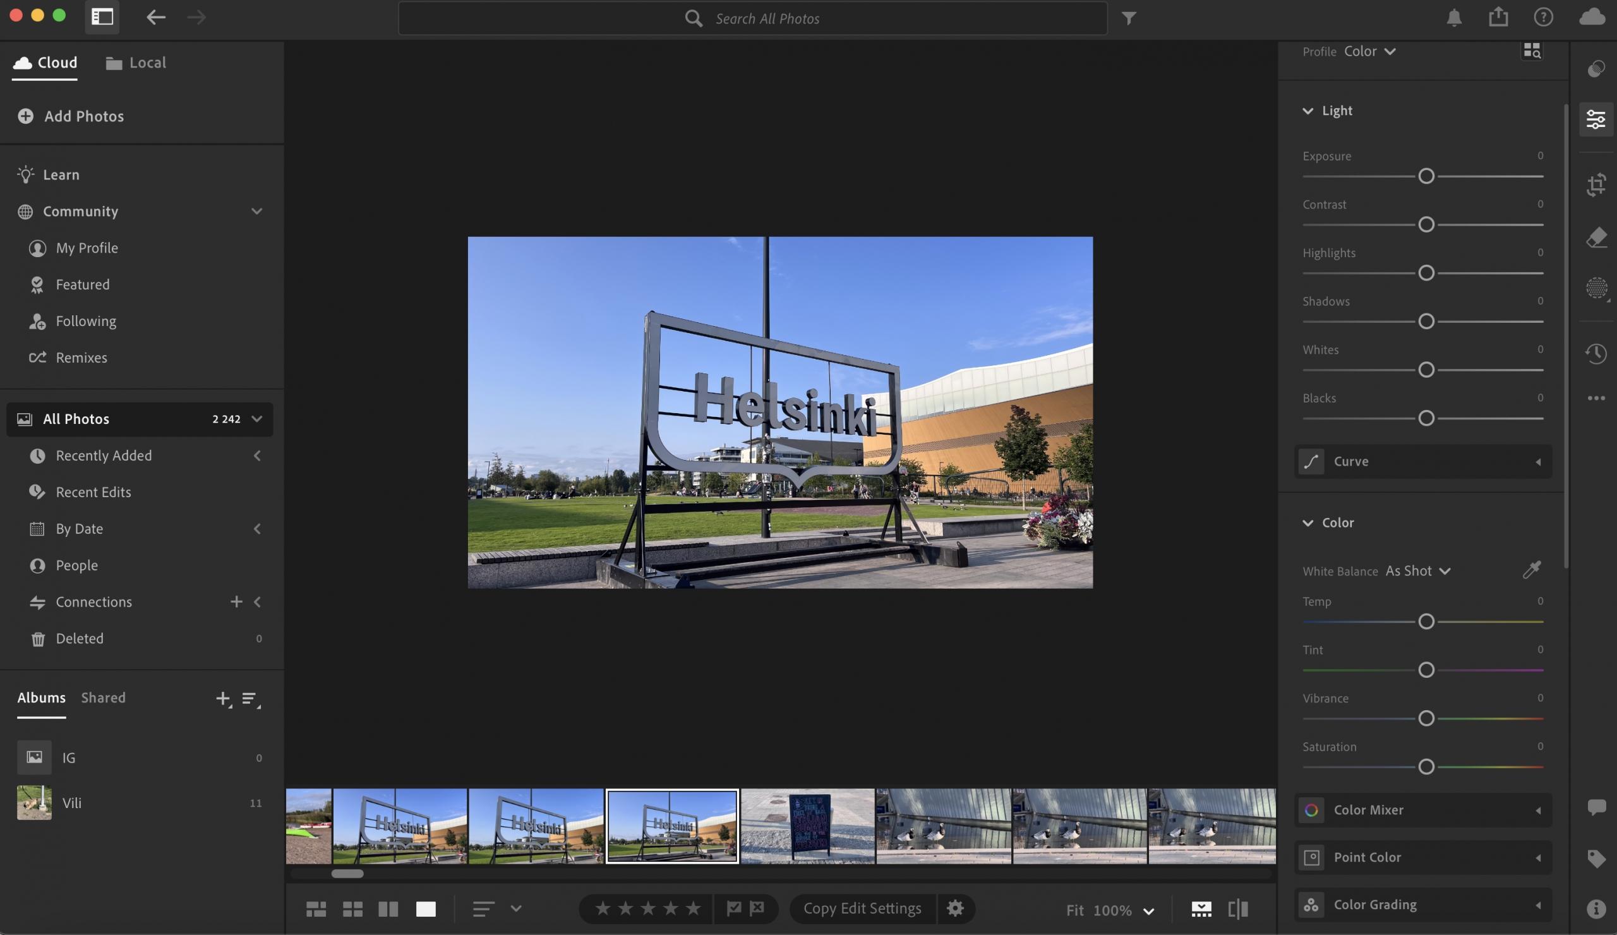This screenshot has height=935, width=1617.
Task: Open the Presets panel icon
Action: click(x=1596, y=69)
